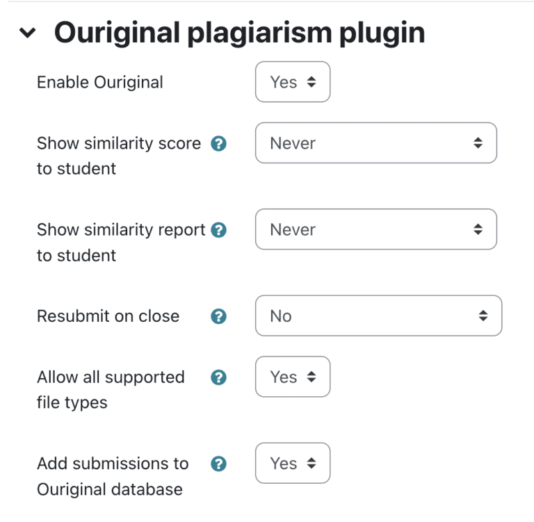Screen dimensions: 534x522
Task: Click up-down arrows in Enable Ouriginal select
Action: click(311, 82)
